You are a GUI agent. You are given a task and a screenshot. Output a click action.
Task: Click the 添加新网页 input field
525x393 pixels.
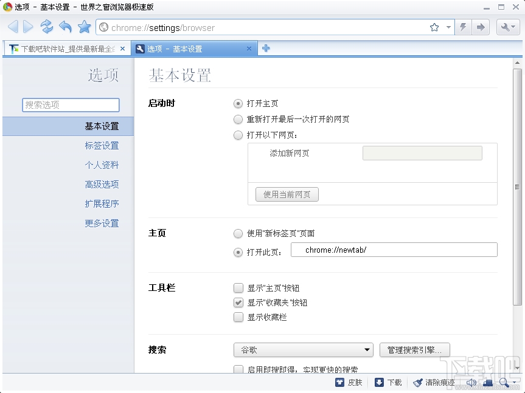click(x=422, y=153)
